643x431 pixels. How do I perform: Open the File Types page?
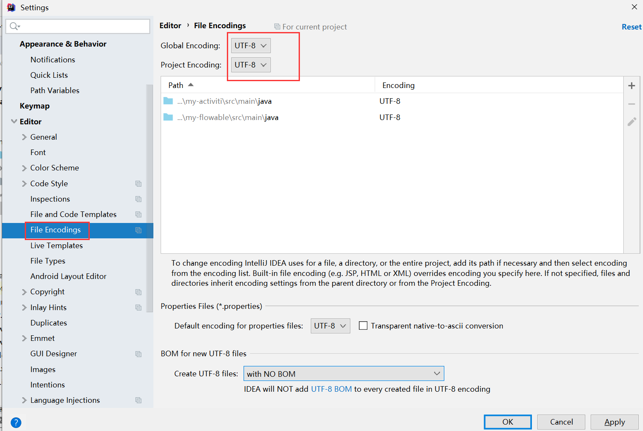48,261
